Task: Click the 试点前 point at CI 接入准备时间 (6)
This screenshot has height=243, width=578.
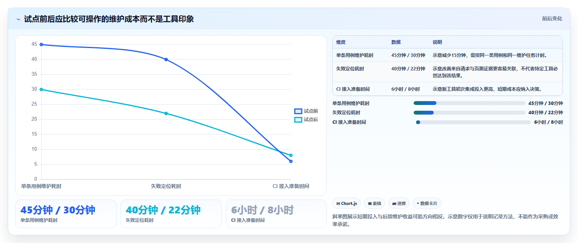Action: [291, 161]
